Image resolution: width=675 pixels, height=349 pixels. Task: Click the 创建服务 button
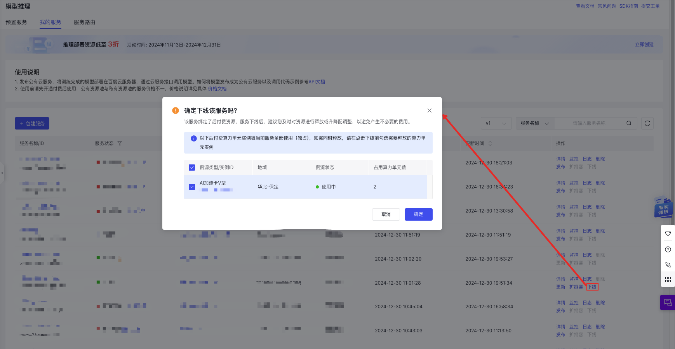pyautogui.click(x=32, y=123)
